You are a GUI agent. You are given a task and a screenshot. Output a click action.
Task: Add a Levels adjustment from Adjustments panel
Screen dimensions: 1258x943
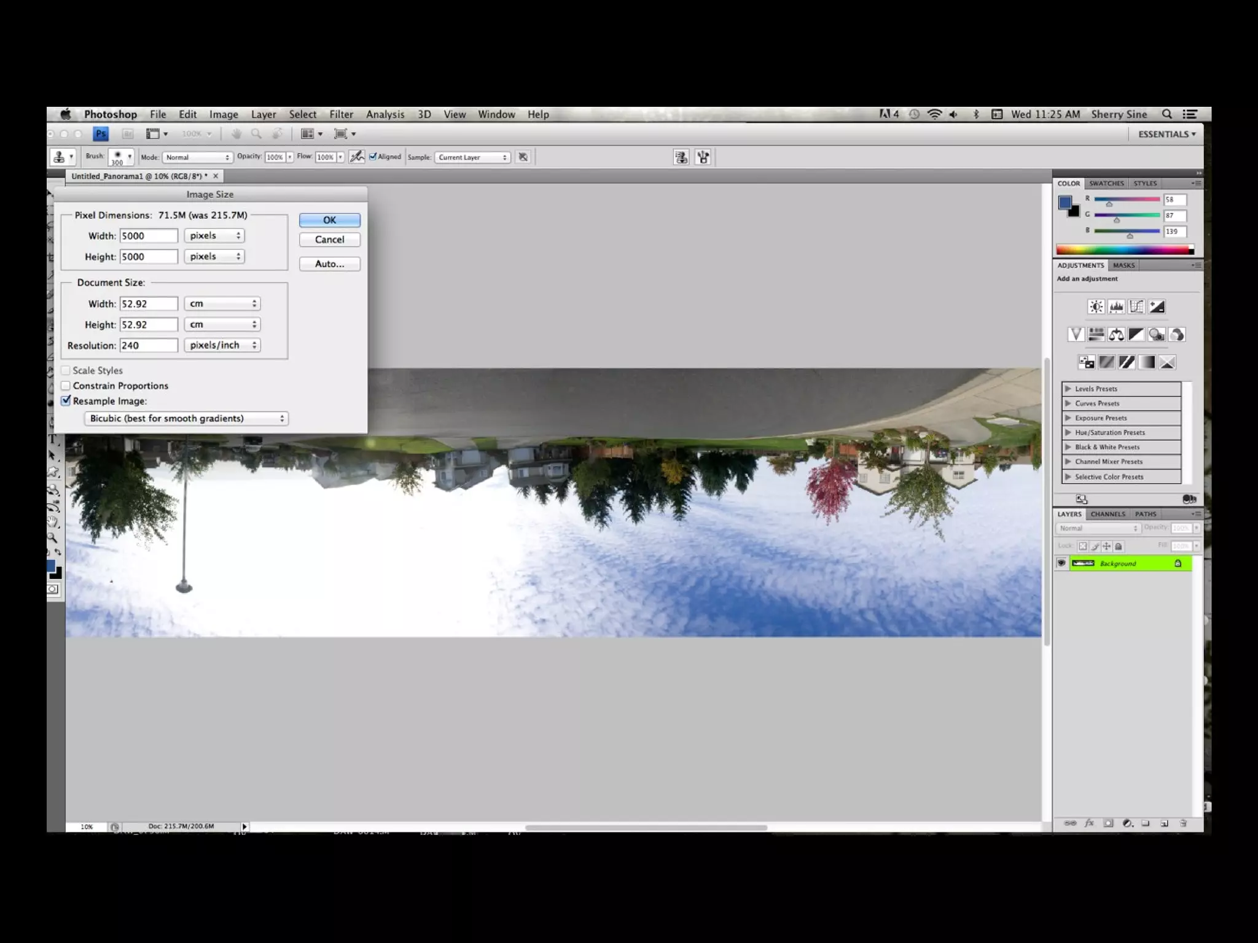(1116, 306)
